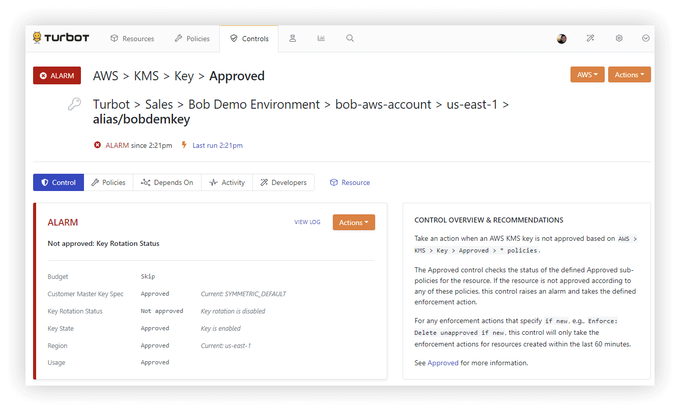Click the AWS breadcrumb in control title
This screenshot has height=411, width=680.
105,76
